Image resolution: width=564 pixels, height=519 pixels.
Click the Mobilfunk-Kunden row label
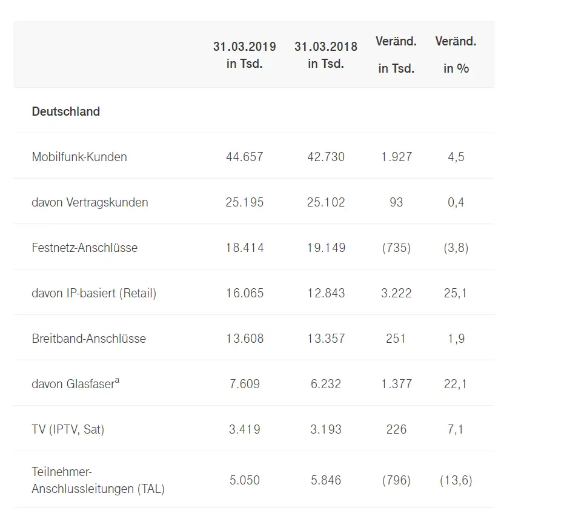[x=79, y=157]
